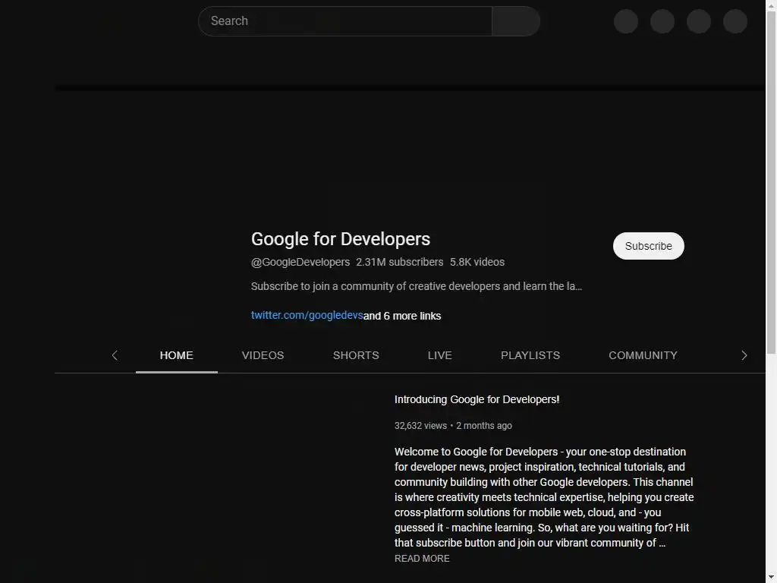Open the SHORTS tab

pyautogui.click(x=356, y=355)
